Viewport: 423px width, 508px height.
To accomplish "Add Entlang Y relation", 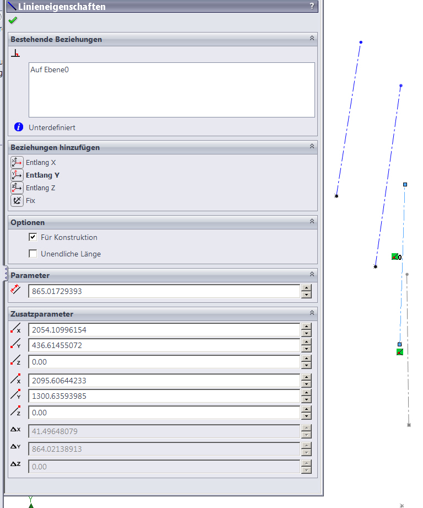I will click(x=17, y=175).
